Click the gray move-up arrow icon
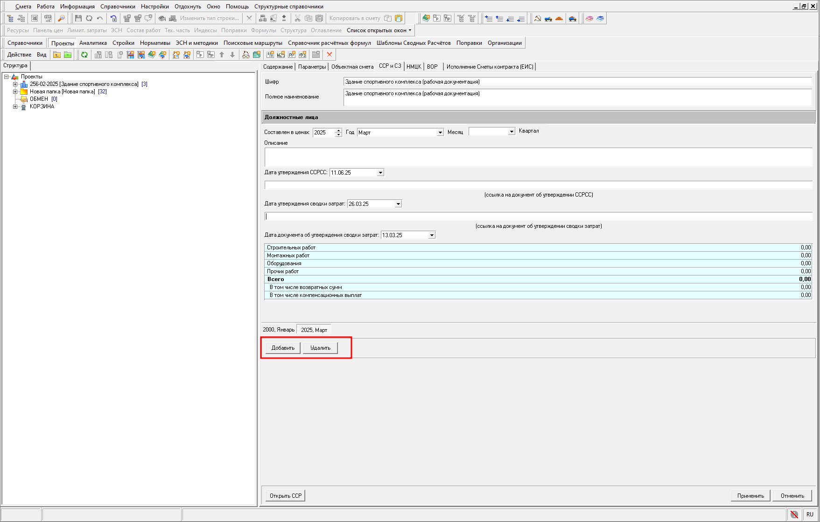 [x=222, y=55]
